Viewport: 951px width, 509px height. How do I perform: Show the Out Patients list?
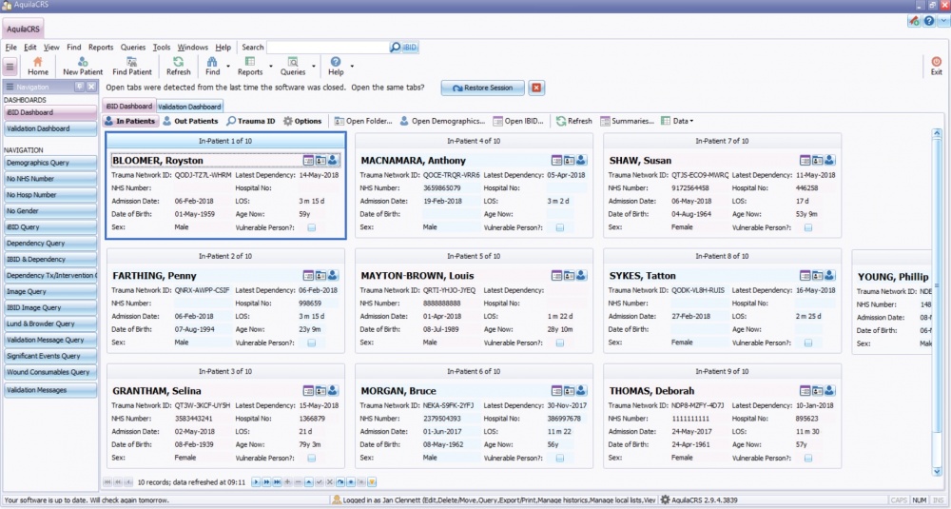[190, 121]
